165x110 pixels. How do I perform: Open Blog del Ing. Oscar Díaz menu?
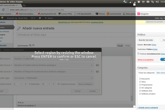(17, 18)
